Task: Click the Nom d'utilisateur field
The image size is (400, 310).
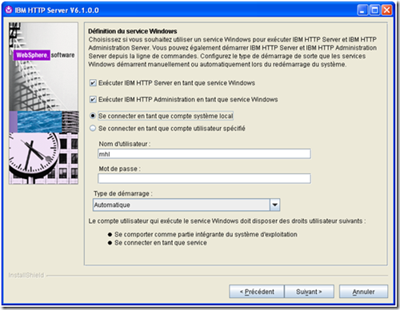Action: (204, 154)
